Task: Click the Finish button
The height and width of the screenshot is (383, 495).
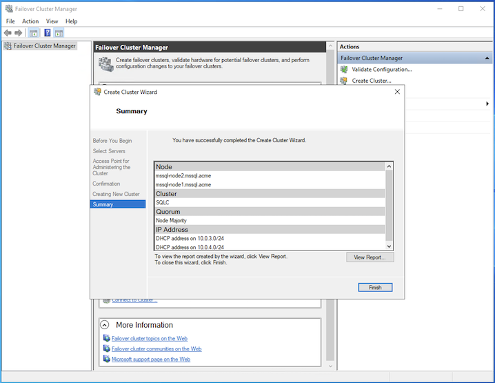Action: (x=375, y=287)
